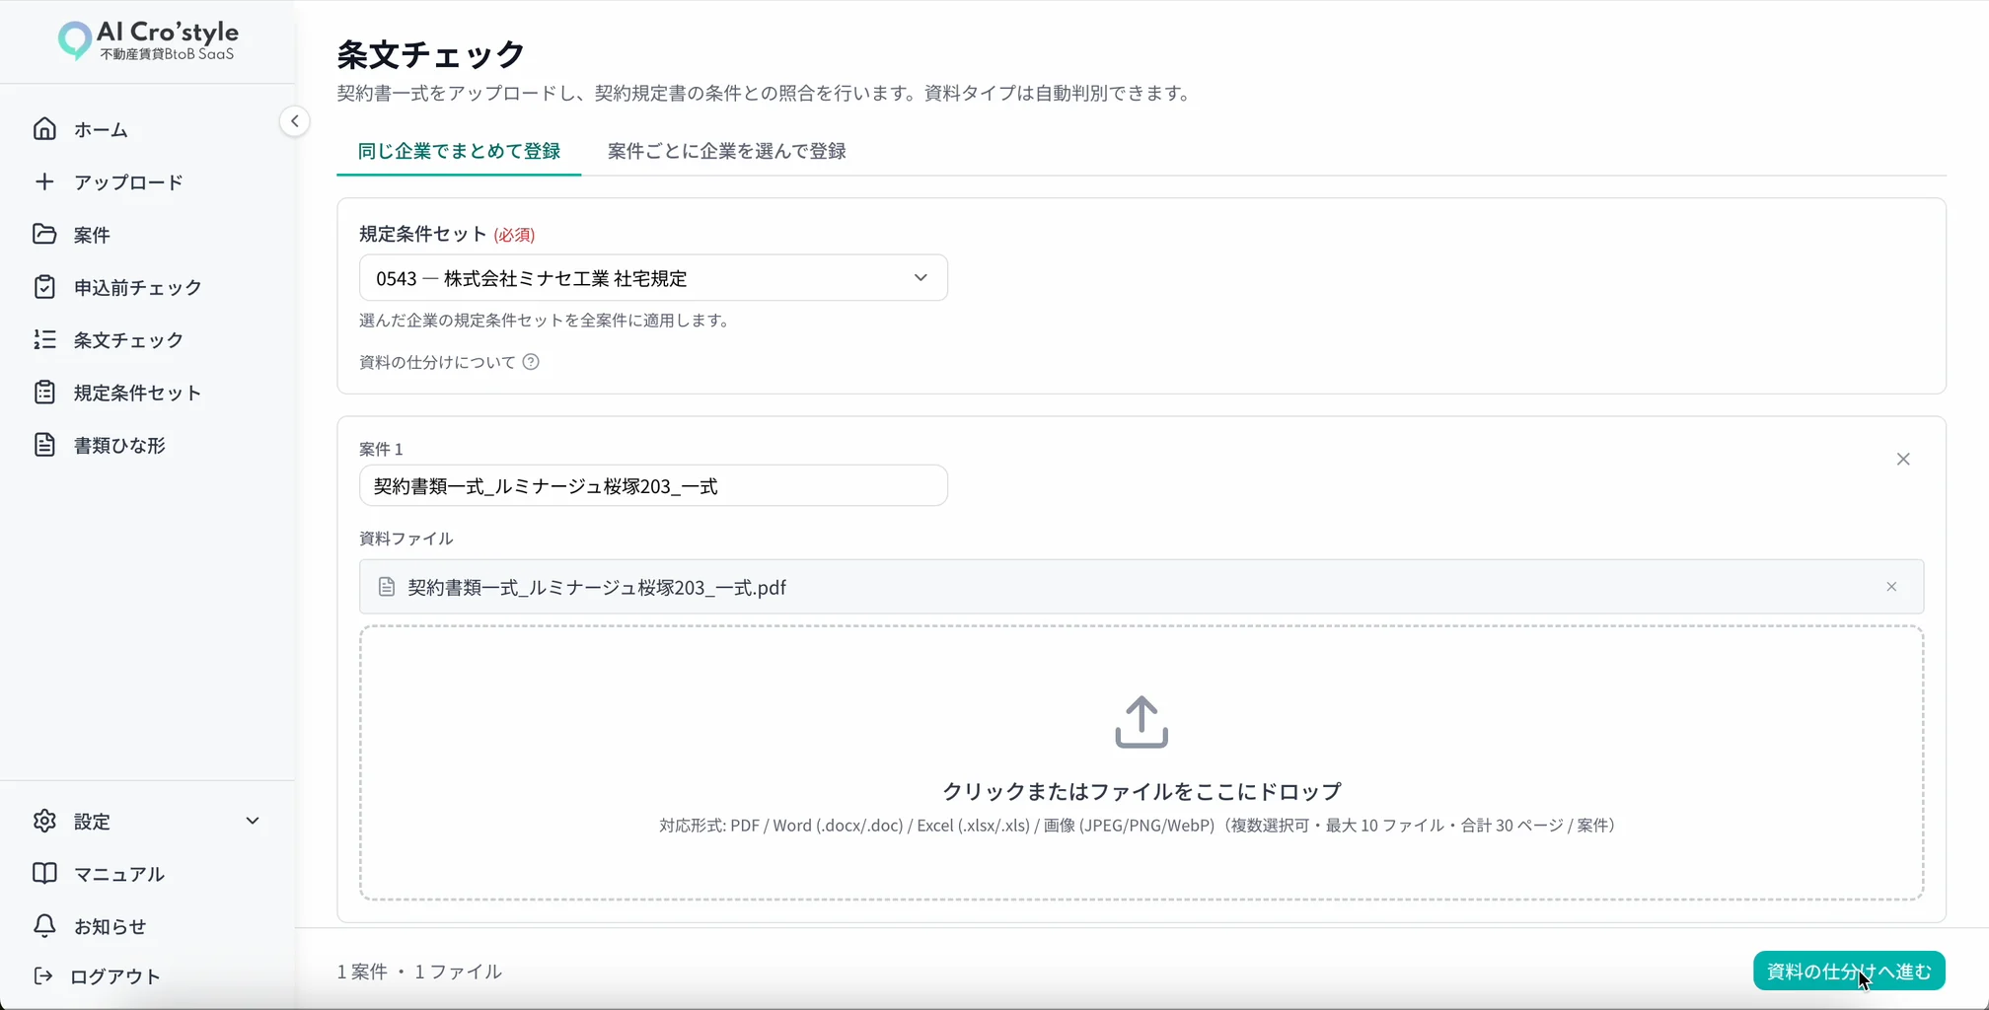The width and height of the screenshot is (1989, 1010).
Task: Click the 1 案件・1 ファイル status text
Action: 419,972
